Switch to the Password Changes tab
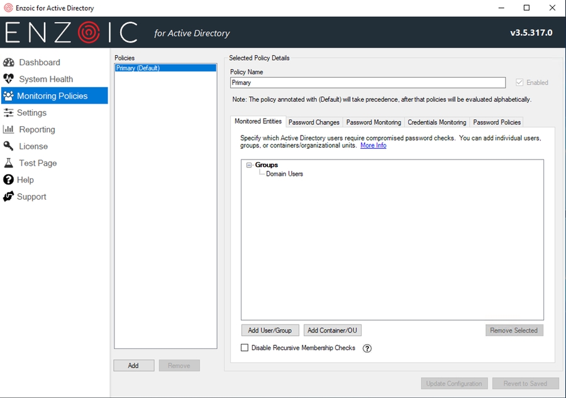Screen dimensions: 566x398 314,122
